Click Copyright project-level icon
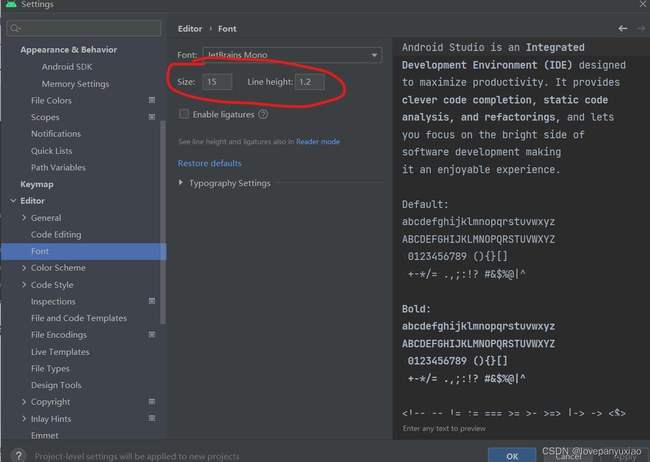The width and height of the screenshot is (650, 462). tap(152, 401)
